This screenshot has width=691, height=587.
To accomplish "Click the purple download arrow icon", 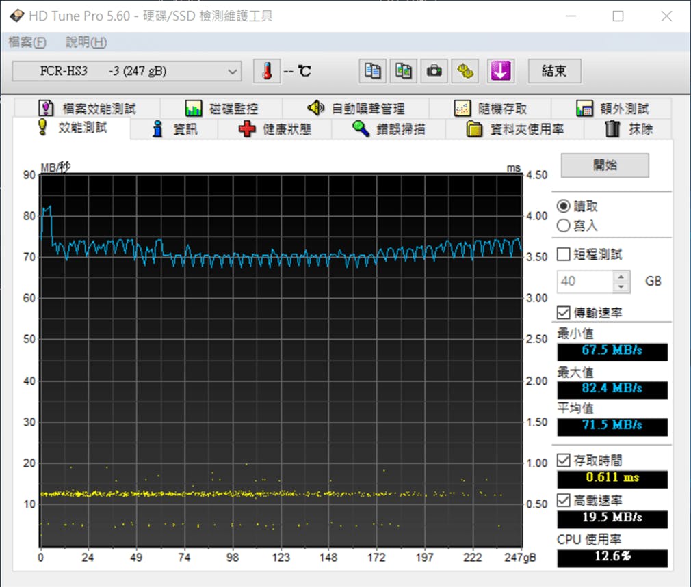I will tap(500, 71).
